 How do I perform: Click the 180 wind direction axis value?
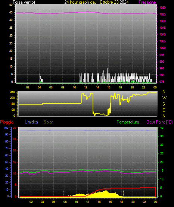[x=12, y=104]
